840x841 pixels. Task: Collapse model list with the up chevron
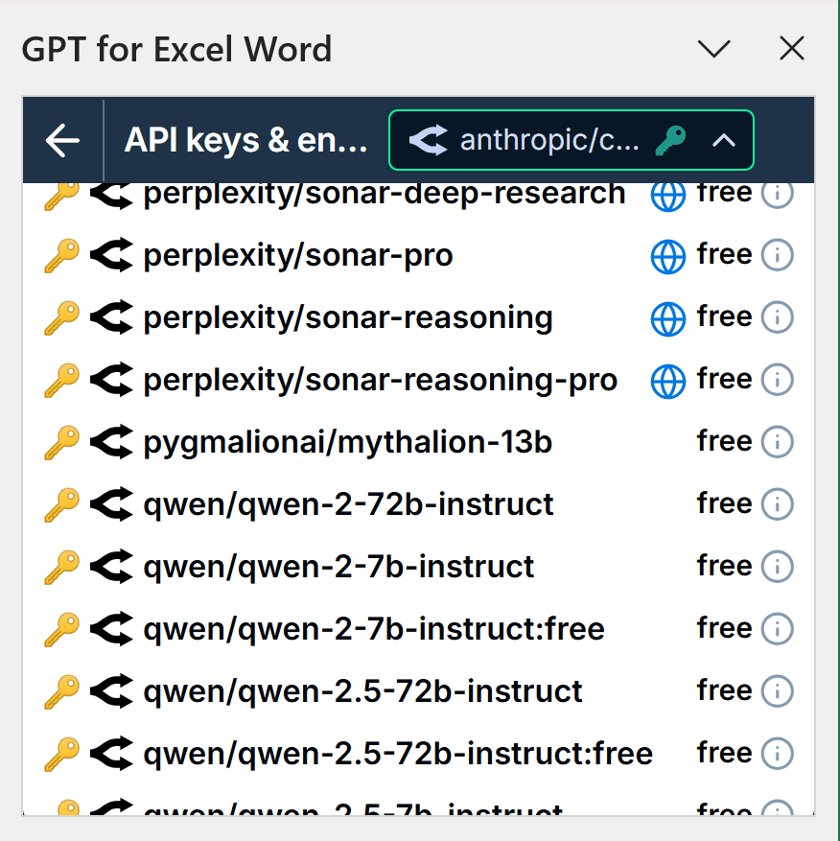tap(724, 141)
